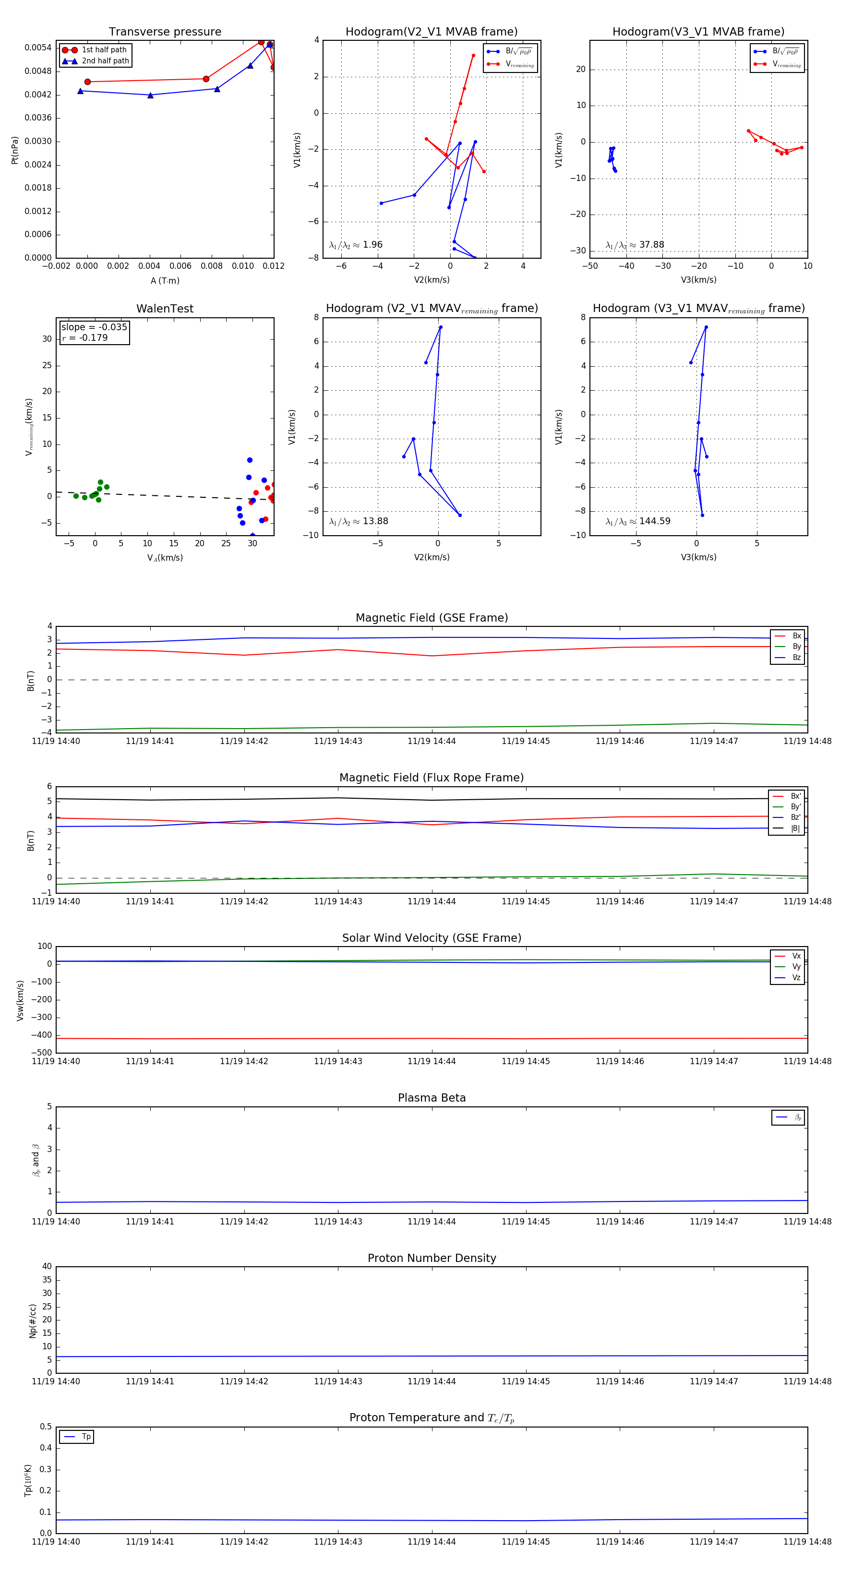The width and height of the screenshot is (864, 1584).
Task: Select B/√μ0ρ legend entry in V2_V1 MVAB hodogram
Action: [x=510, y=52]
